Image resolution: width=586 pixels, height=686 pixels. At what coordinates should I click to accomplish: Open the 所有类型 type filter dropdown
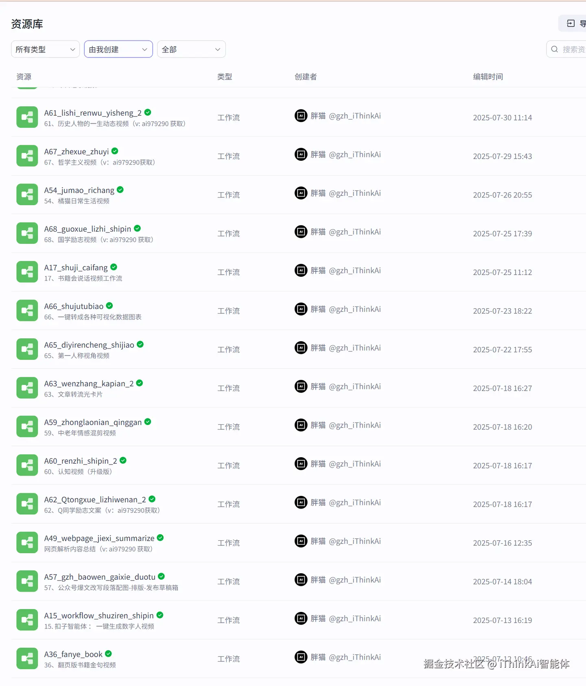[45, 49]
